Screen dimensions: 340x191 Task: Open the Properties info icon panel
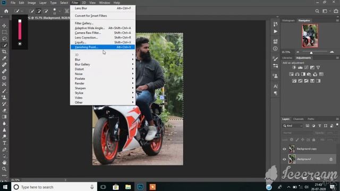click(x=275, y=48)
